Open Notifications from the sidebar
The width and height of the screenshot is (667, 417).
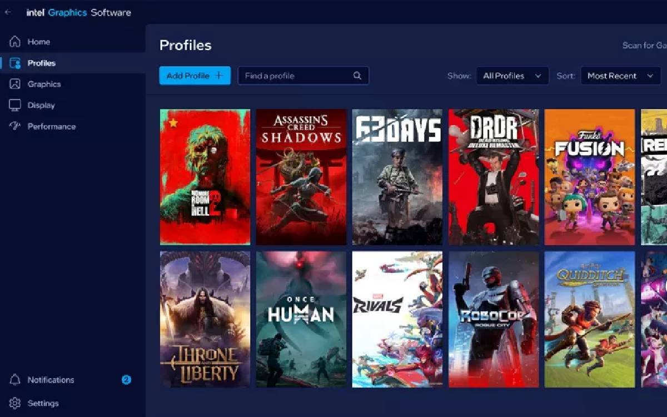tap(51, 380)
